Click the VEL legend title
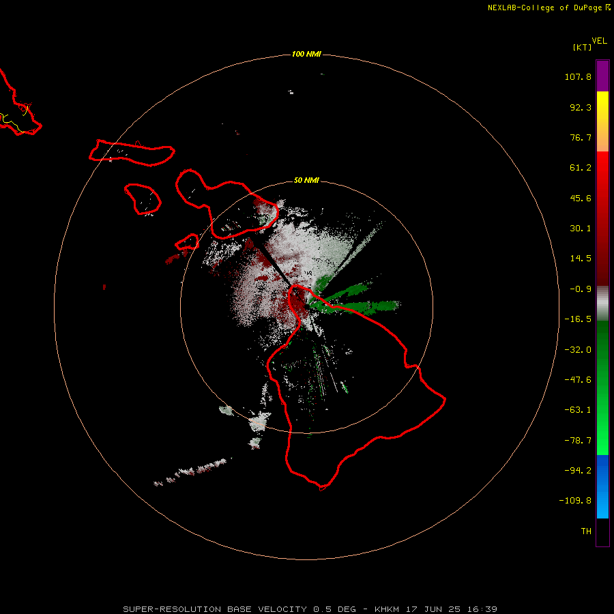This screenshot has width=614, height=614. click(599, 41)
